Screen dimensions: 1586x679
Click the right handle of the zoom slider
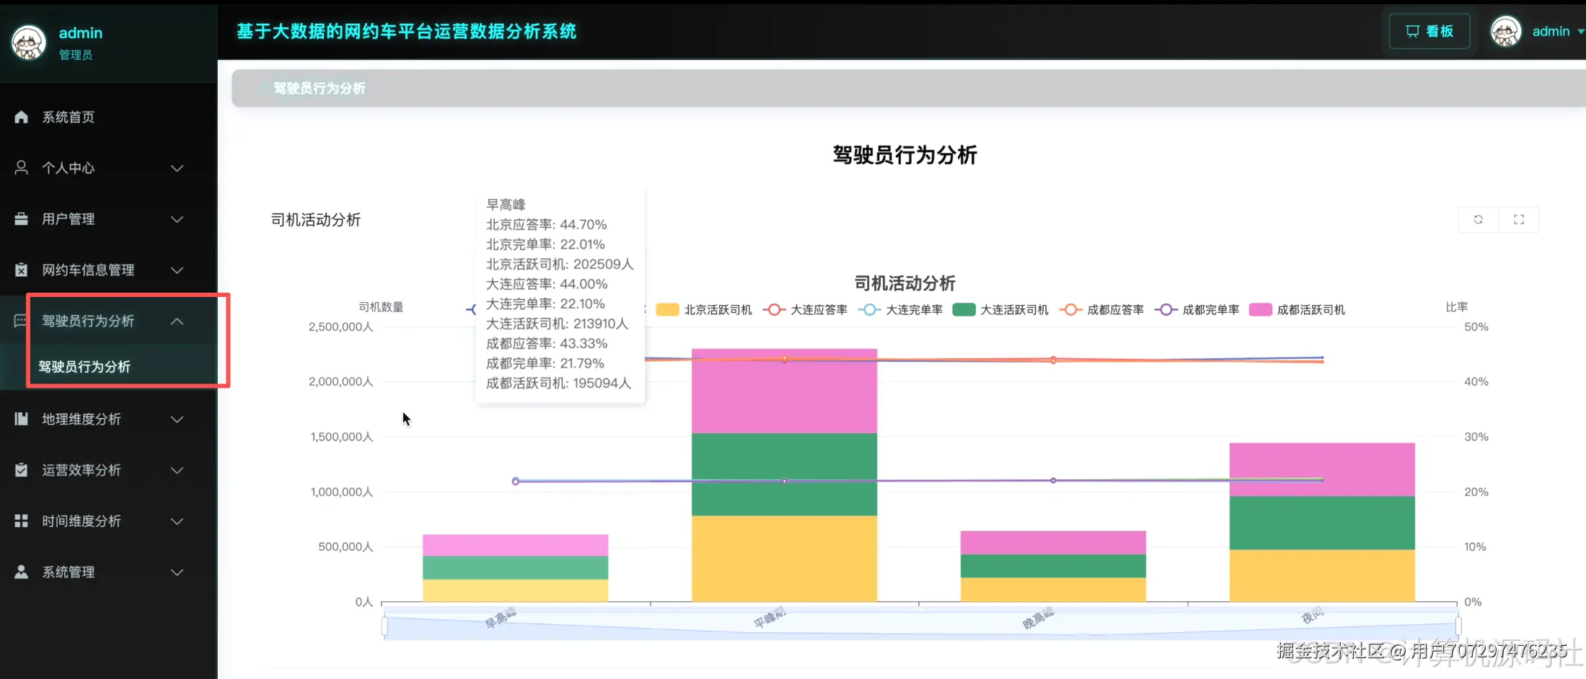pyautogui.click(x=1458, y=626)
